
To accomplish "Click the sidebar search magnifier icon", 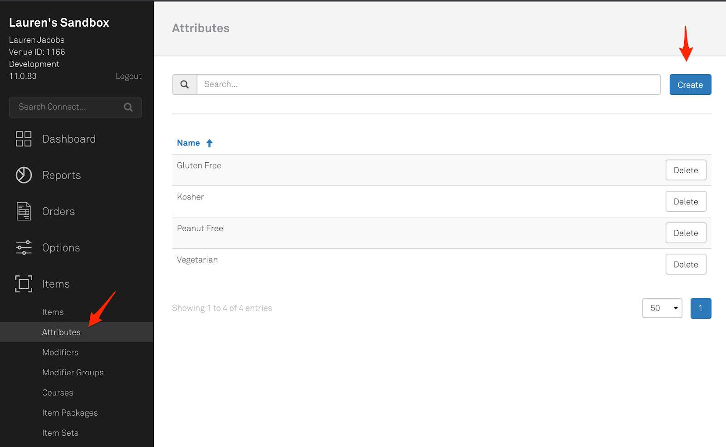I will tap(128, 107).
